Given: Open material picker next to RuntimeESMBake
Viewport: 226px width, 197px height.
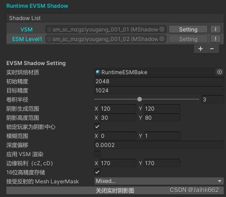Looking at the screenshot, I should click(x=220, y=72).
